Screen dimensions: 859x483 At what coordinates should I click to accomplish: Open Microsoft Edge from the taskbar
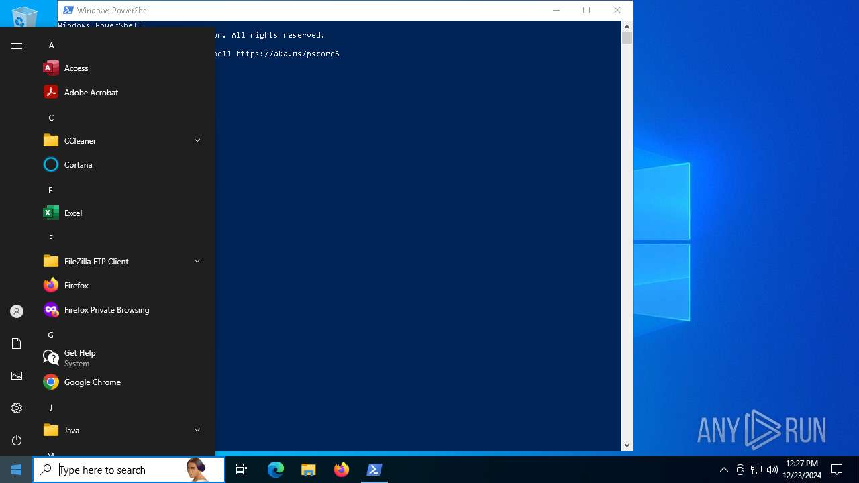[x=276, y=470]
